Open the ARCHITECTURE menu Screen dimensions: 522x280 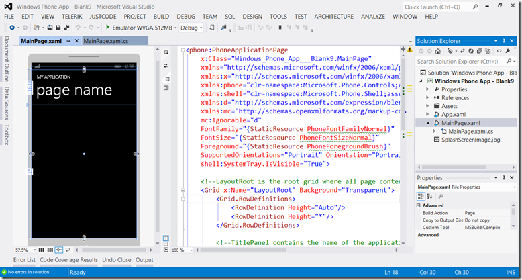pos(334,16)
